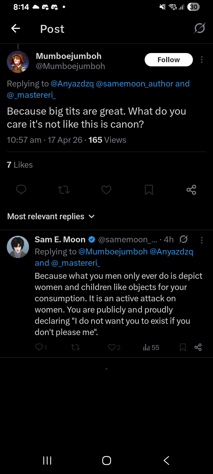Repost Sam E. Moon's reply
The width and height of the screenshot is (213, 474).
pyautogui.click(x=75, y=347)
